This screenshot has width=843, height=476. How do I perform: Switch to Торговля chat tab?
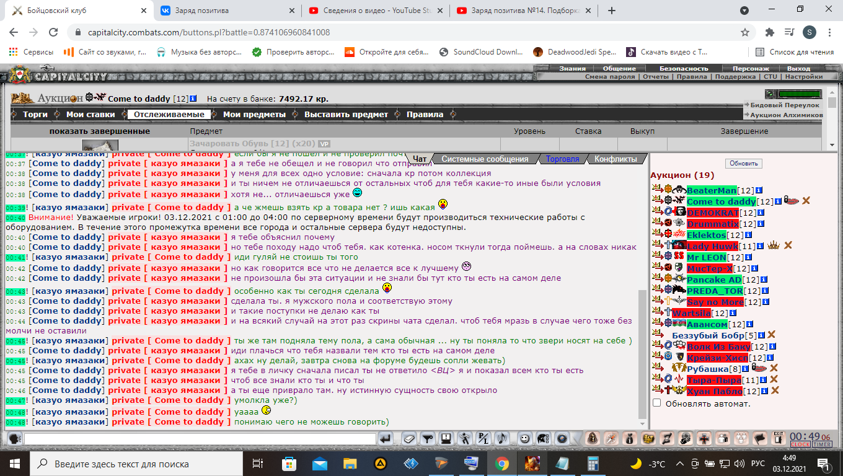click(562, 159)
